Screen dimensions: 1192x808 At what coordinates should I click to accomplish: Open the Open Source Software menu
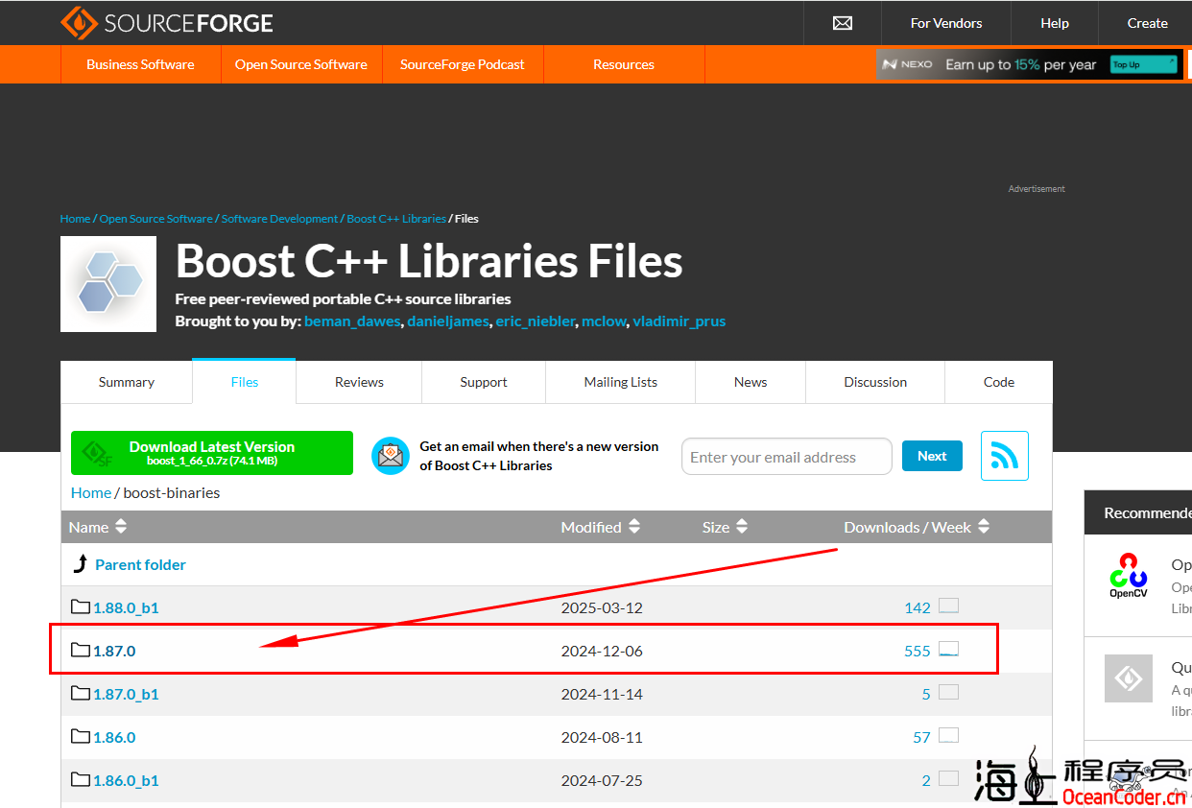pos(301,64)
